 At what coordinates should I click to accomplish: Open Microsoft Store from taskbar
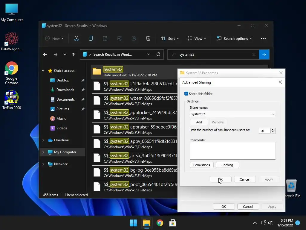click(173, 223)
